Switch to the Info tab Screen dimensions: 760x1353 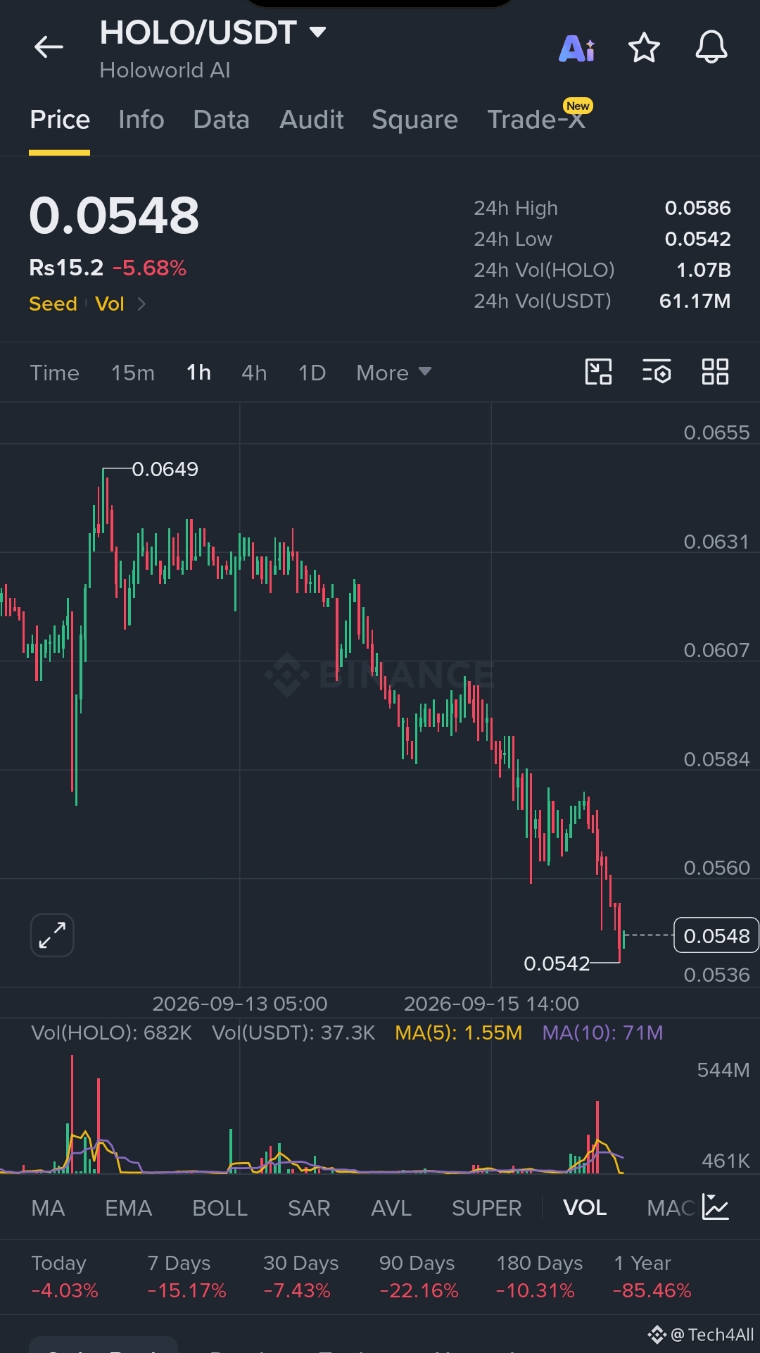coord(141,120)
